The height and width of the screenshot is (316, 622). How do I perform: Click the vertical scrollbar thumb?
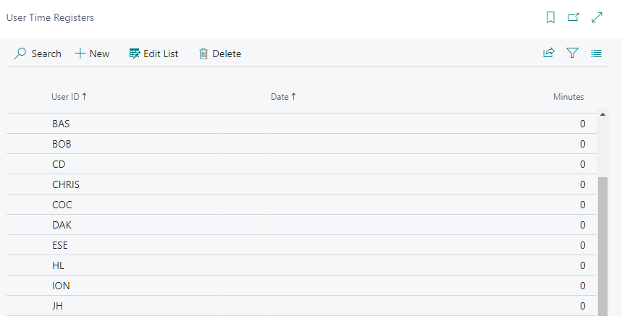602,247
